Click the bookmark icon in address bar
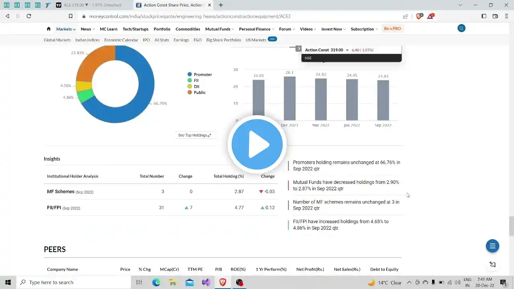 tap(71, 16)
